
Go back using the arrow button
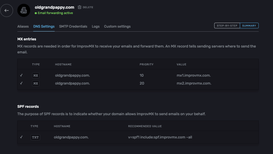(x=7, y=11)
